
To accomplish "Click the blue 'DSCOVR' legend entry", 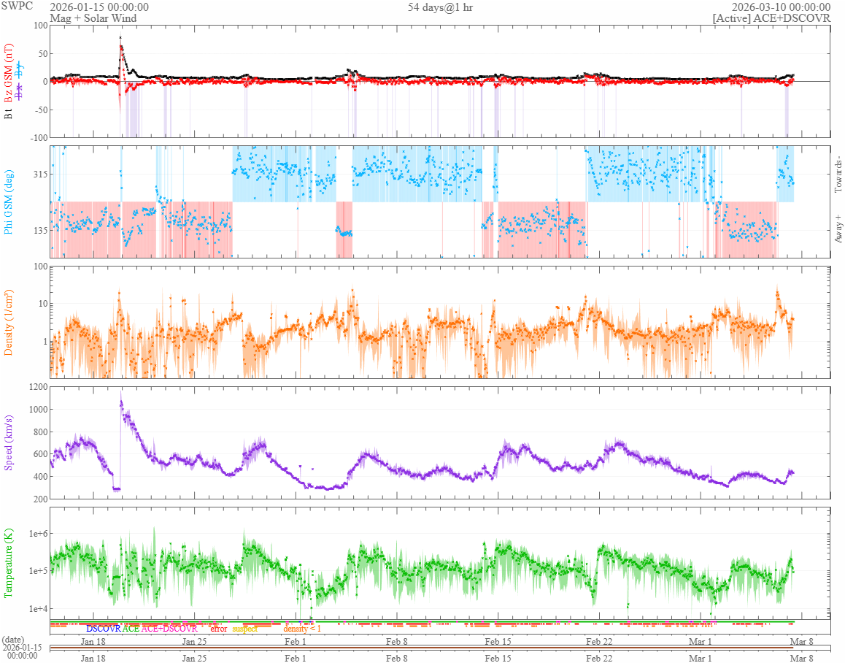I will click(x=104, y=629).
